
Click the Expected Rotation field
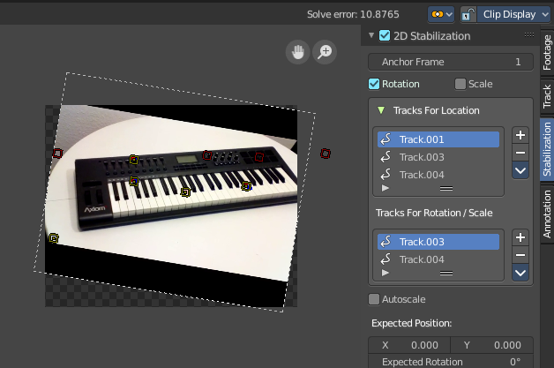tap(451, 362)
